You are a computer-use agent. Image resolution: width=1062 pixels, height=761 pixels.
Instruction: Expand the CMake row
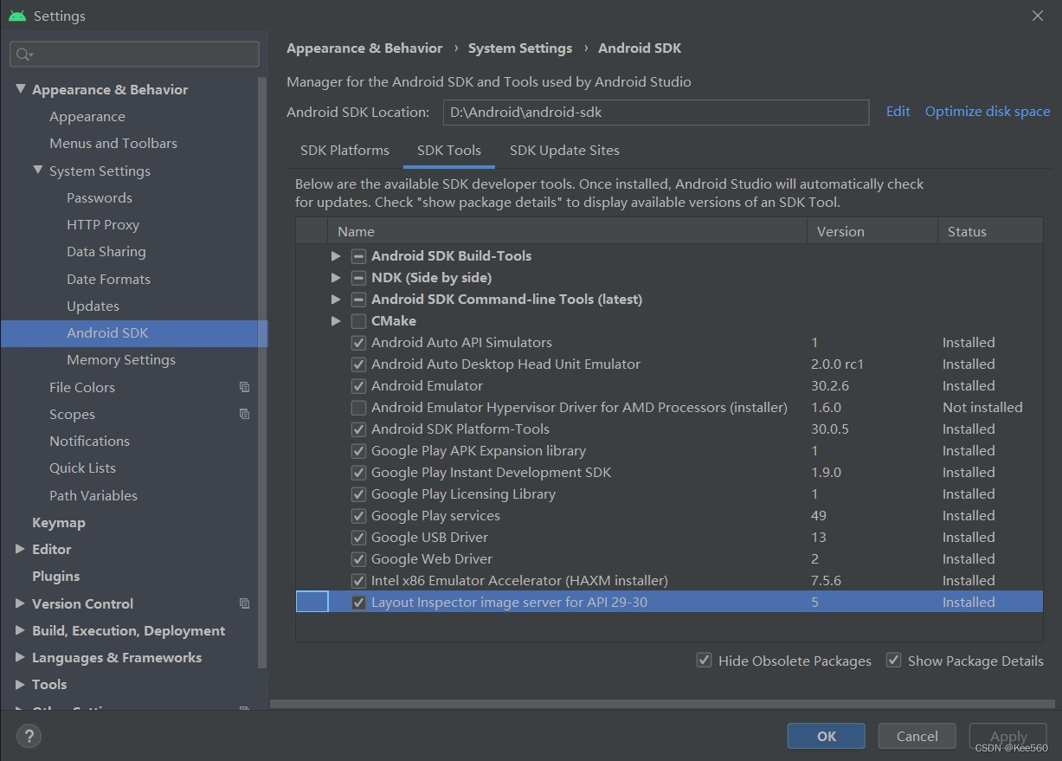(x=336, y=321)
